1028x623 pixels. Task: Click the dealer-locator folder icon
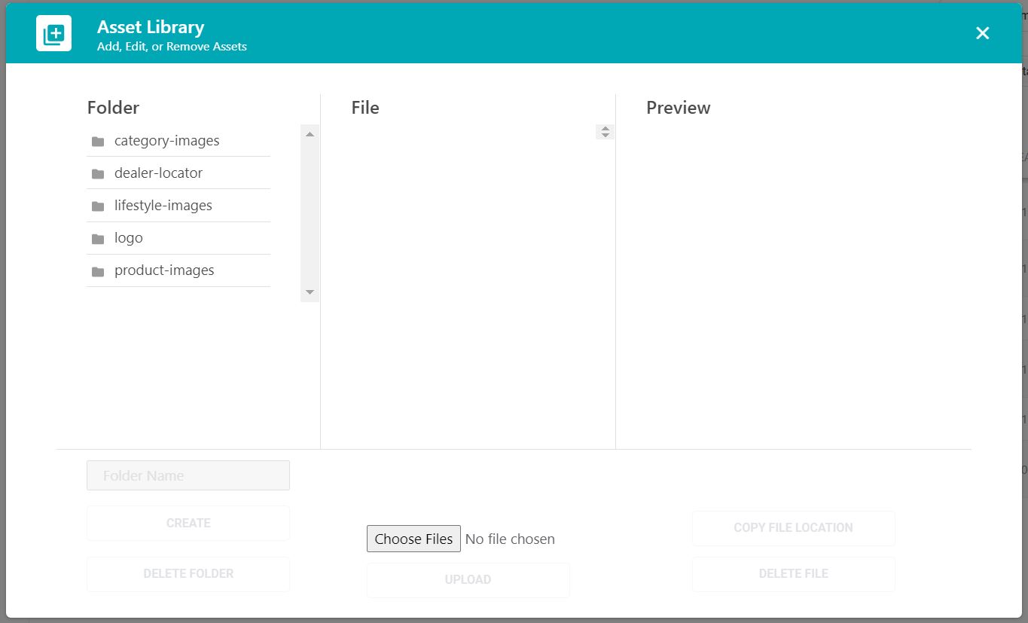click(98, 174)
